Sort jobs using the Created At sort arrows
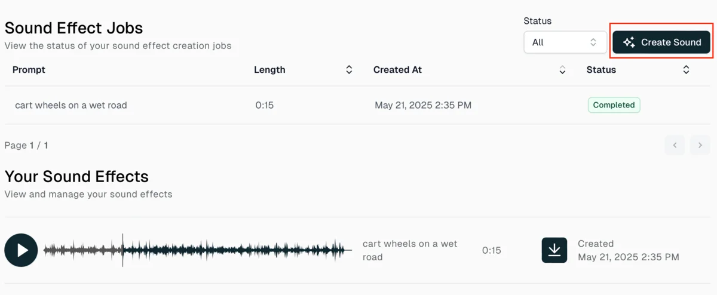This screenshot has width=717, height=295. pyautogui.click(x=562, y=70)
